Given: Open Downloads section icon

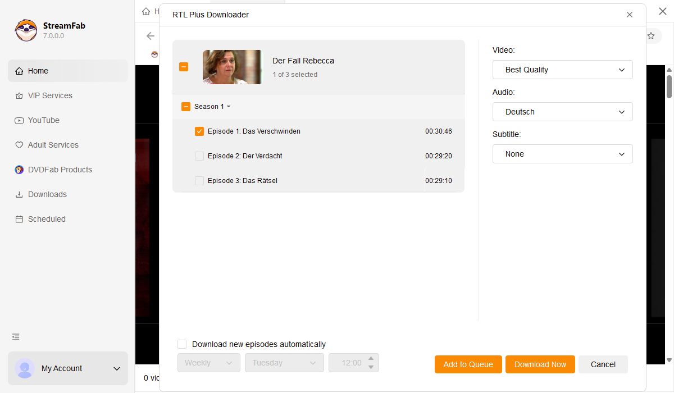Looking at the screenshot, I should pos(19,195).
